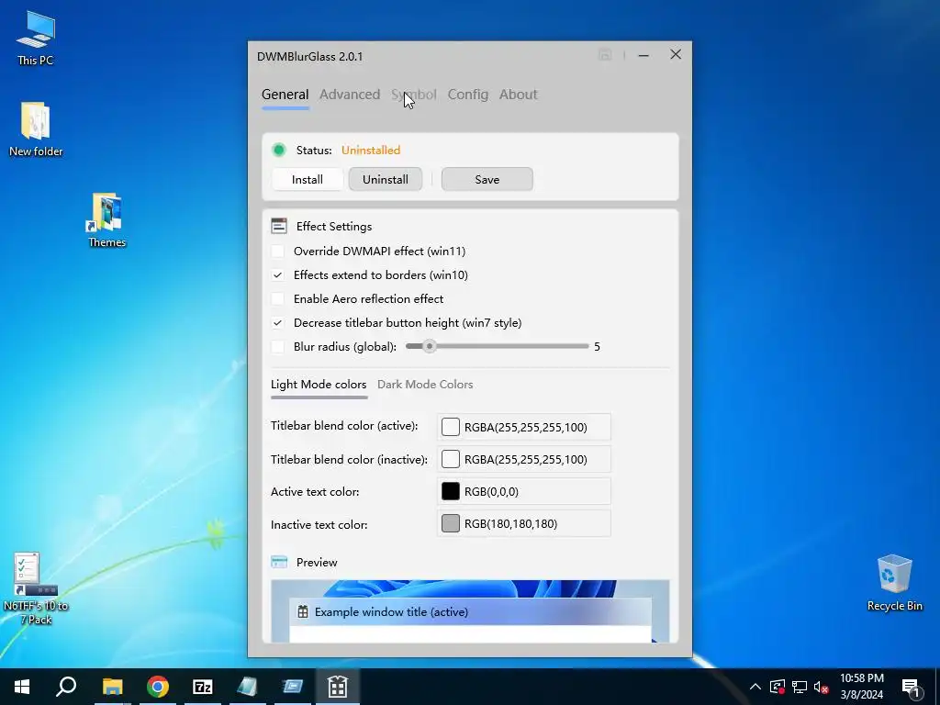Viewport: 940px width, 705px height.
Task: Open the Inactive text color gray swatch
Action: pos(450,523)
